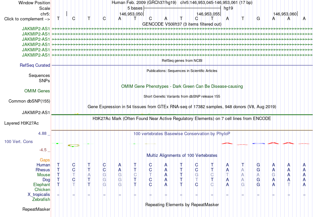Click the hg19 label beside scale bar
The width and height of the screenshot is (313, 217).
click(x=228, y=8)
